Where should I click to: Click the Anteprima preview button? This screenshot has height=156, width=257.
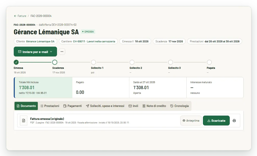pyautogui.click(x=191, y=120)
